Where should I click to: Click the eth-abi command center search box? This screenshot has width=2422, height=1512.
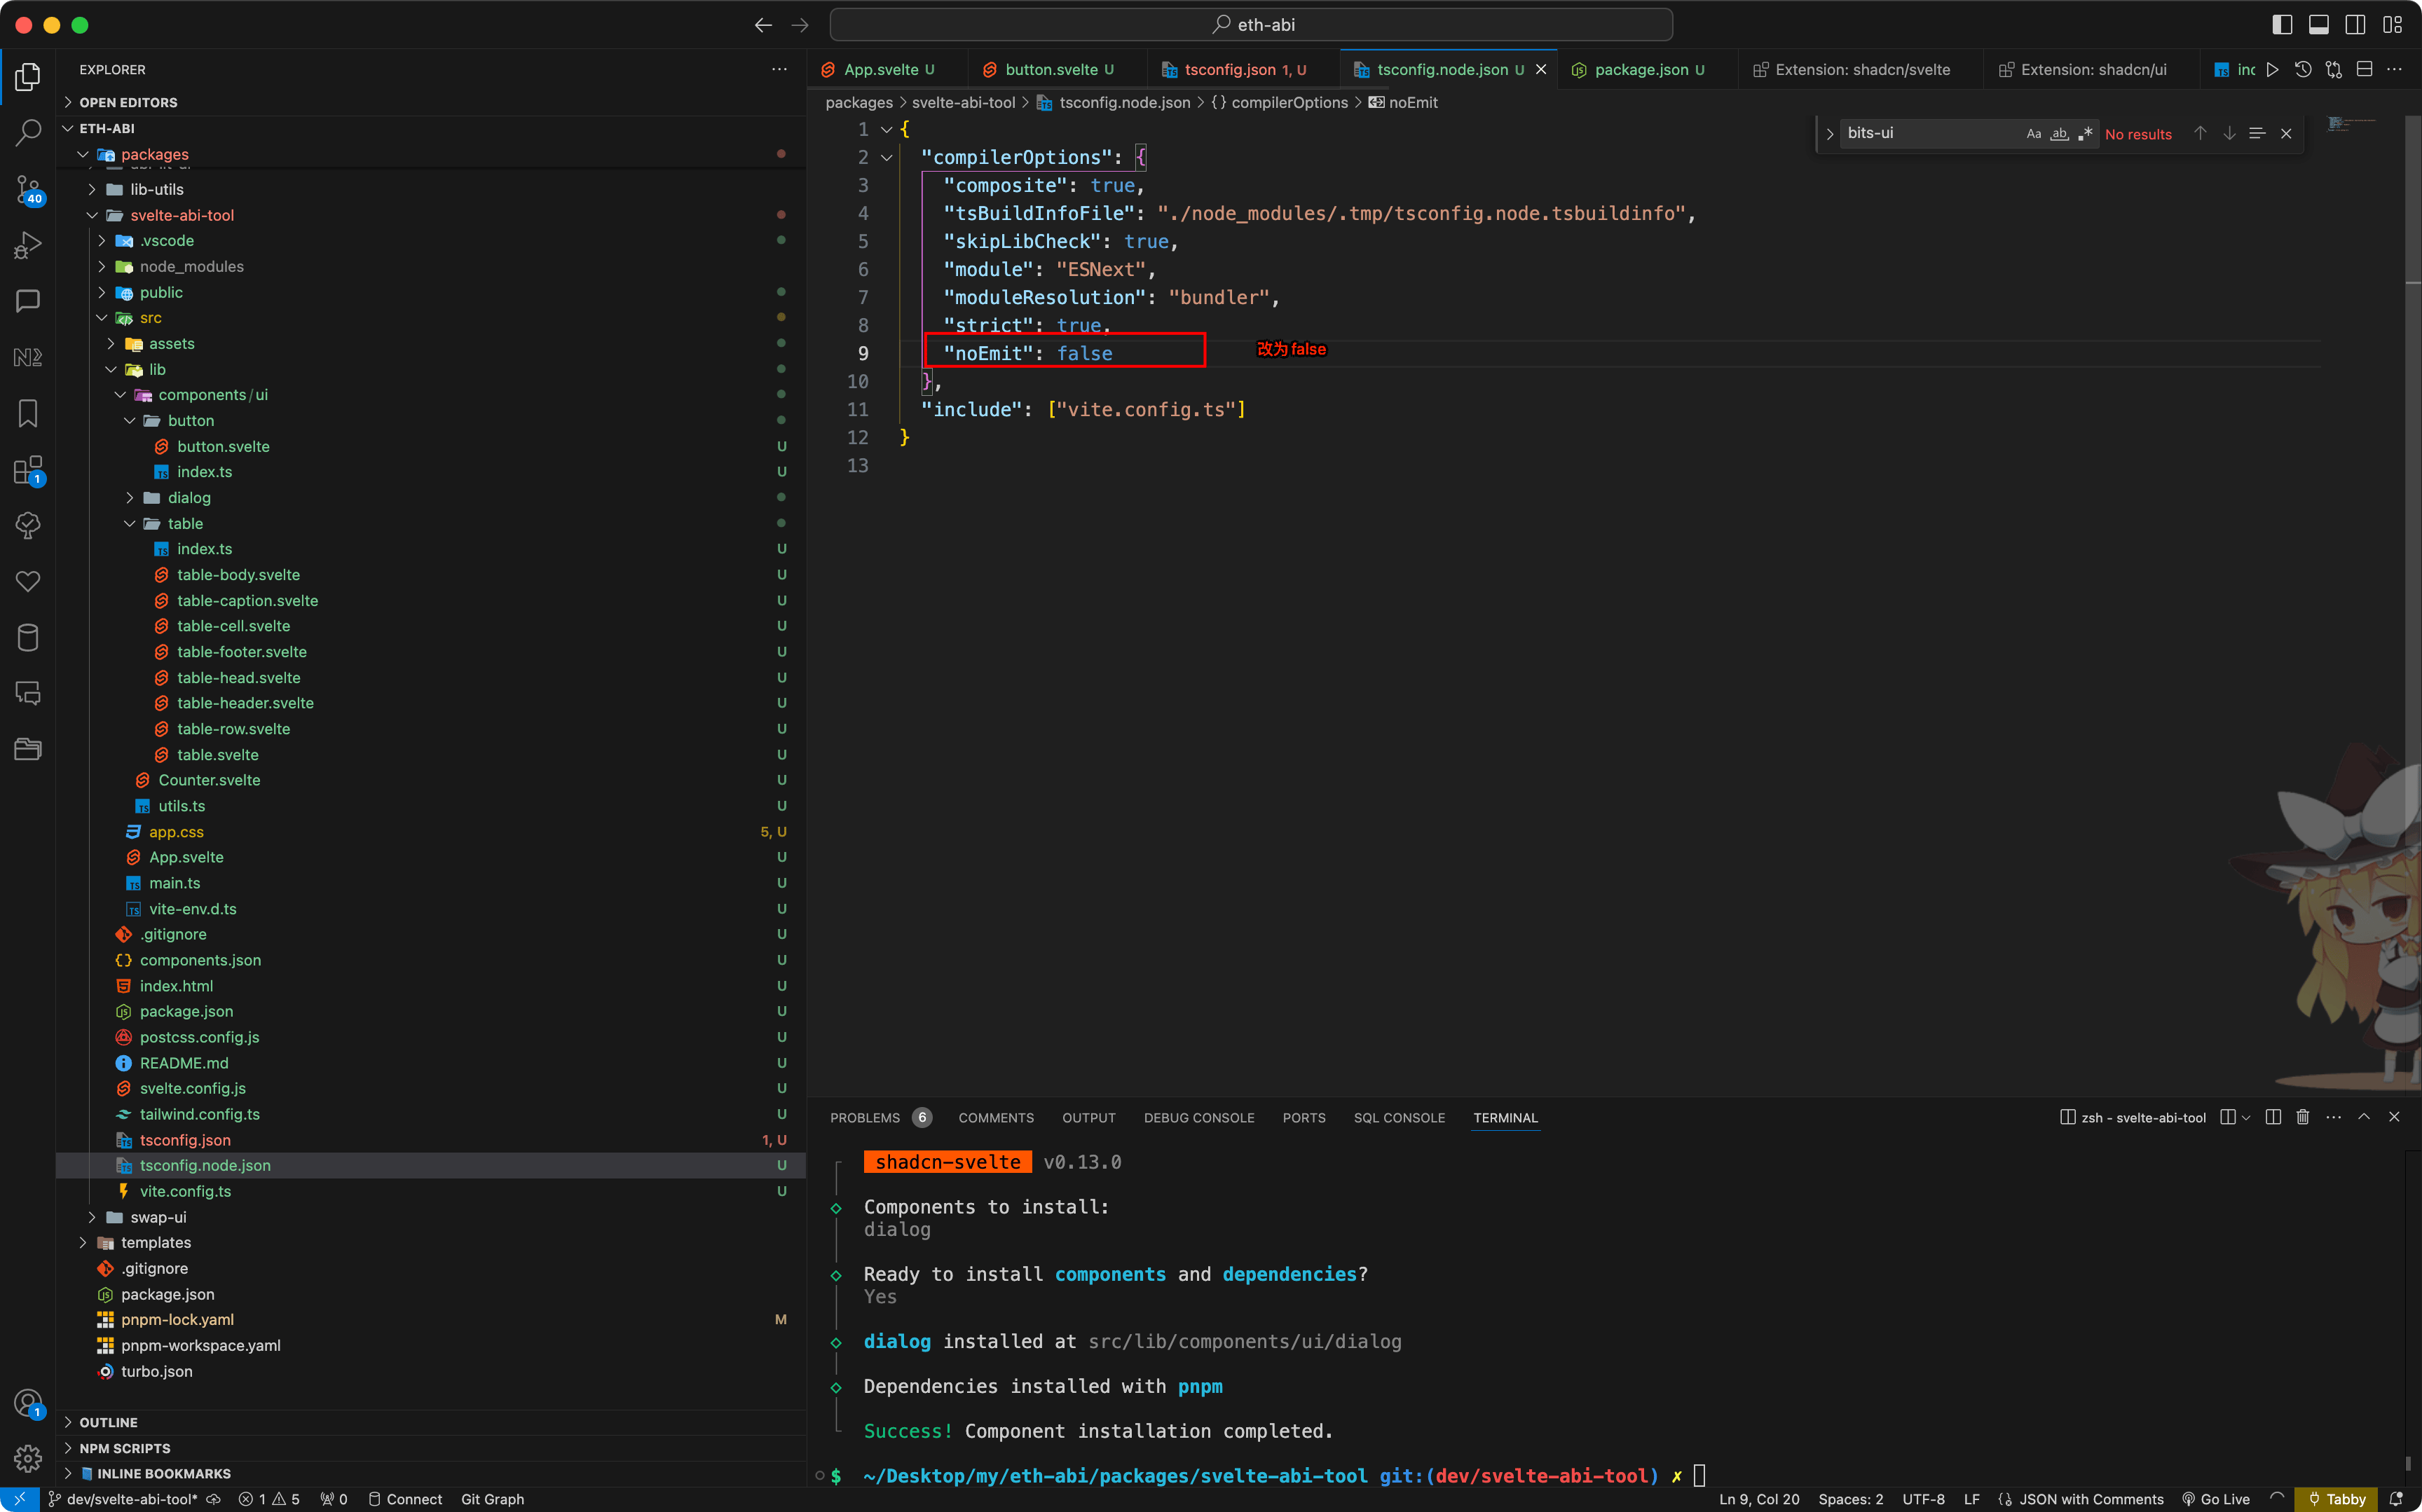pyautogui.click(x=1251, y=25)
